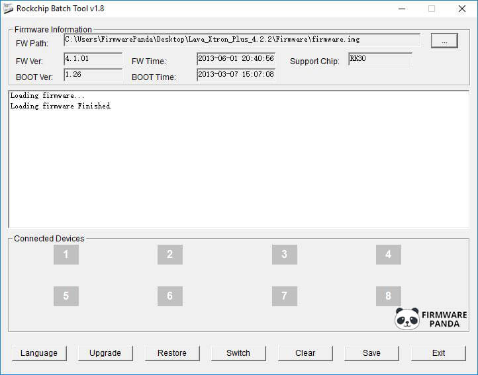Click the BOOT Time field
This screenshot has width=478, height=375.
tap(236, 75)
